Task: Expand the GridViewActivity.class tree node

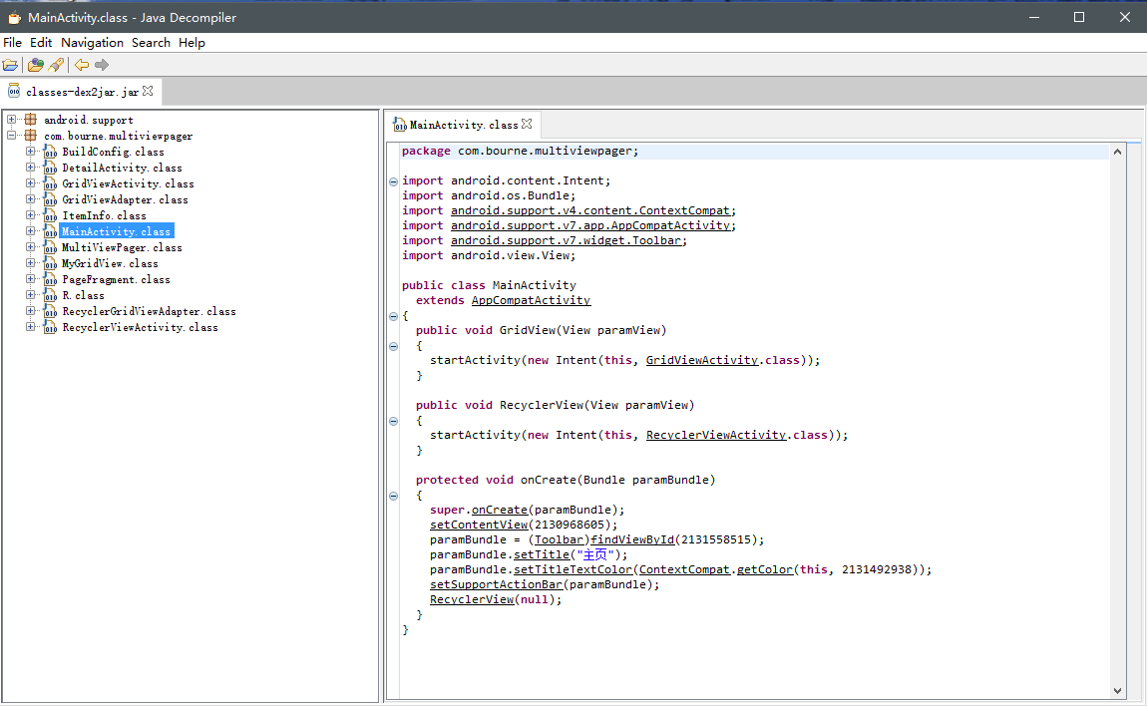Action: point(30,182)
